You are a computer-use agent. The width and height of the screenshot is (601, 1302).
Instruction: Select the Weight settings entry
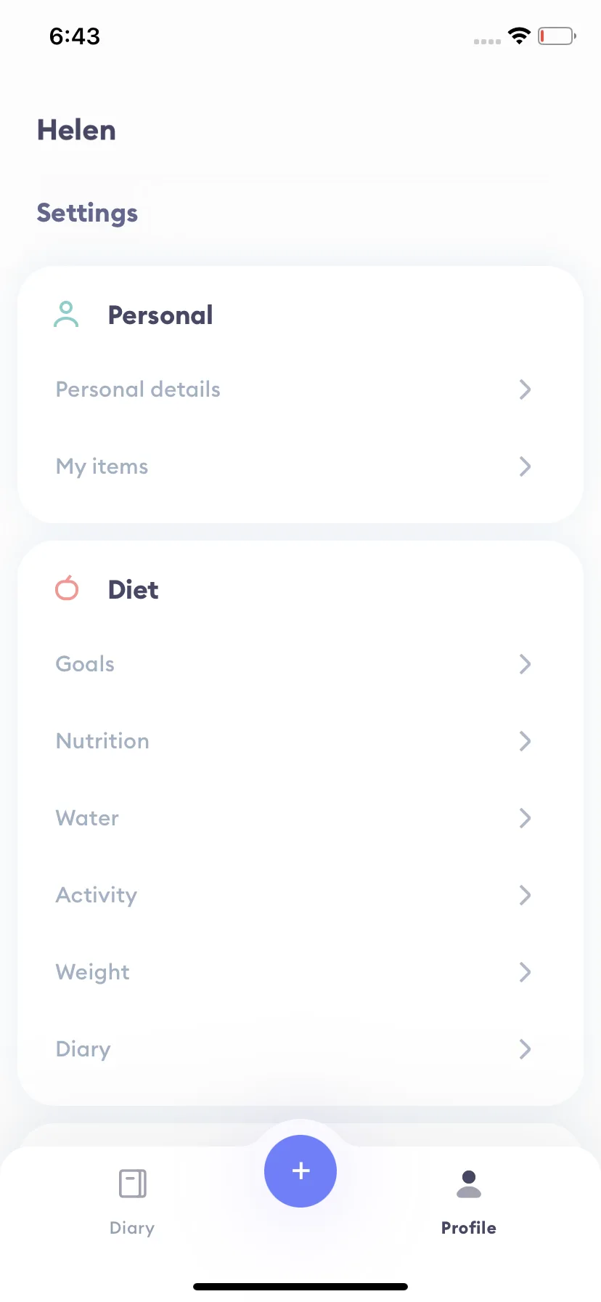[300, 972]
